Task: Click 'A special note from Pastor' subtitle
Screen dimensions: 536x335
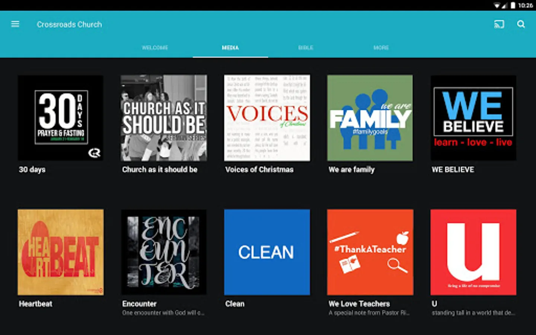Action: [x=369, y=313]
